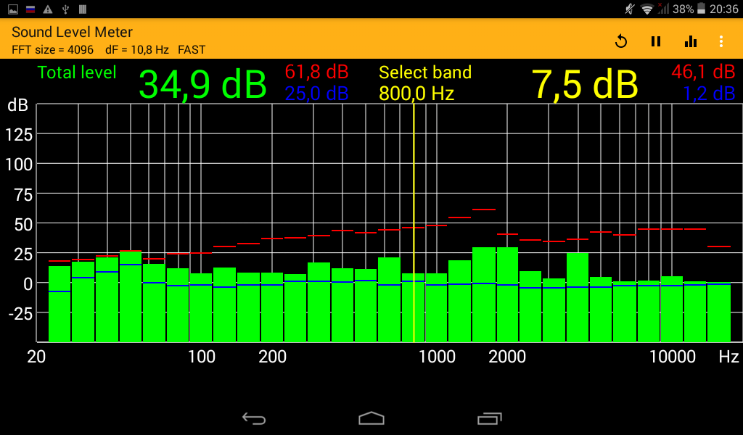Tap Android back navigation button

tap(254, 418)
